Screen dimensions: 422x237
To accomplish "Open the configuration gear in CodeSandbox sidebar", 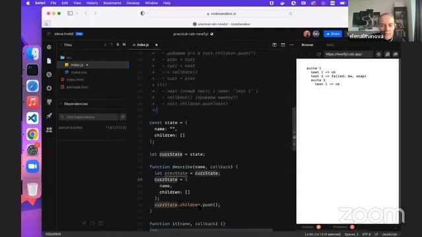I will tap(49, 88).
